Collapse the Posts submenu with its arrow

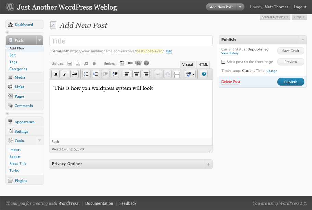[39, 40]
